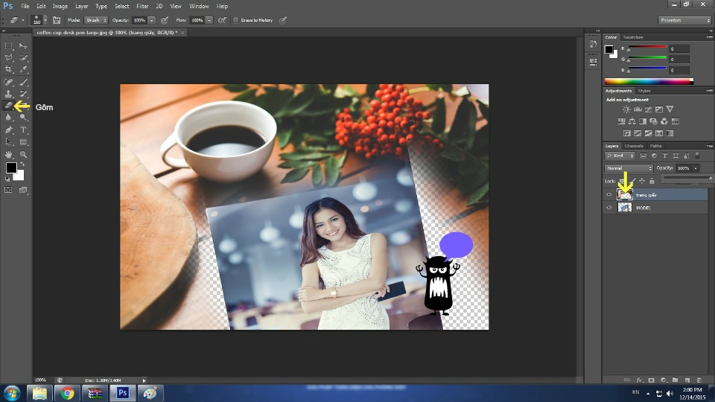The width and height of the screenshot is (715, 402).
Task: Open the Select menu
Action: [x=121, y=7]
